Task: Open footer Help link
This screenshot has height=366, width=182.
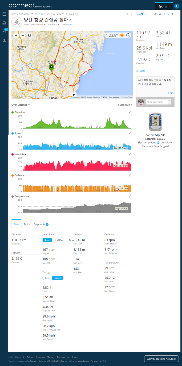Action: coord(11,357)
